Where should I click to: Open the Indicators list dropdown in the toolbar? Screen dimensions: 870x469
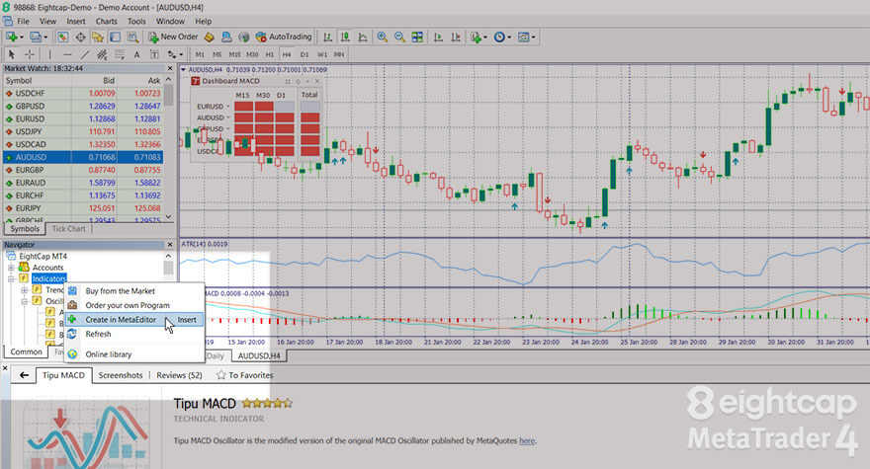(x=478, y=38)
